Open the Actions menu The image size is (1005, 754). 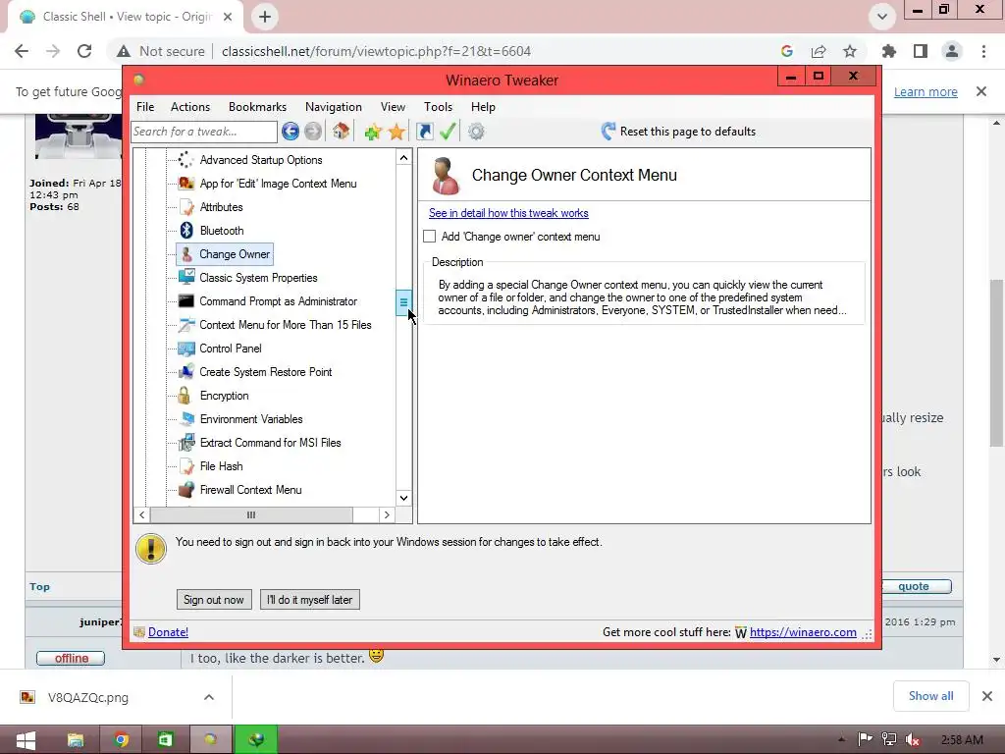190,107
